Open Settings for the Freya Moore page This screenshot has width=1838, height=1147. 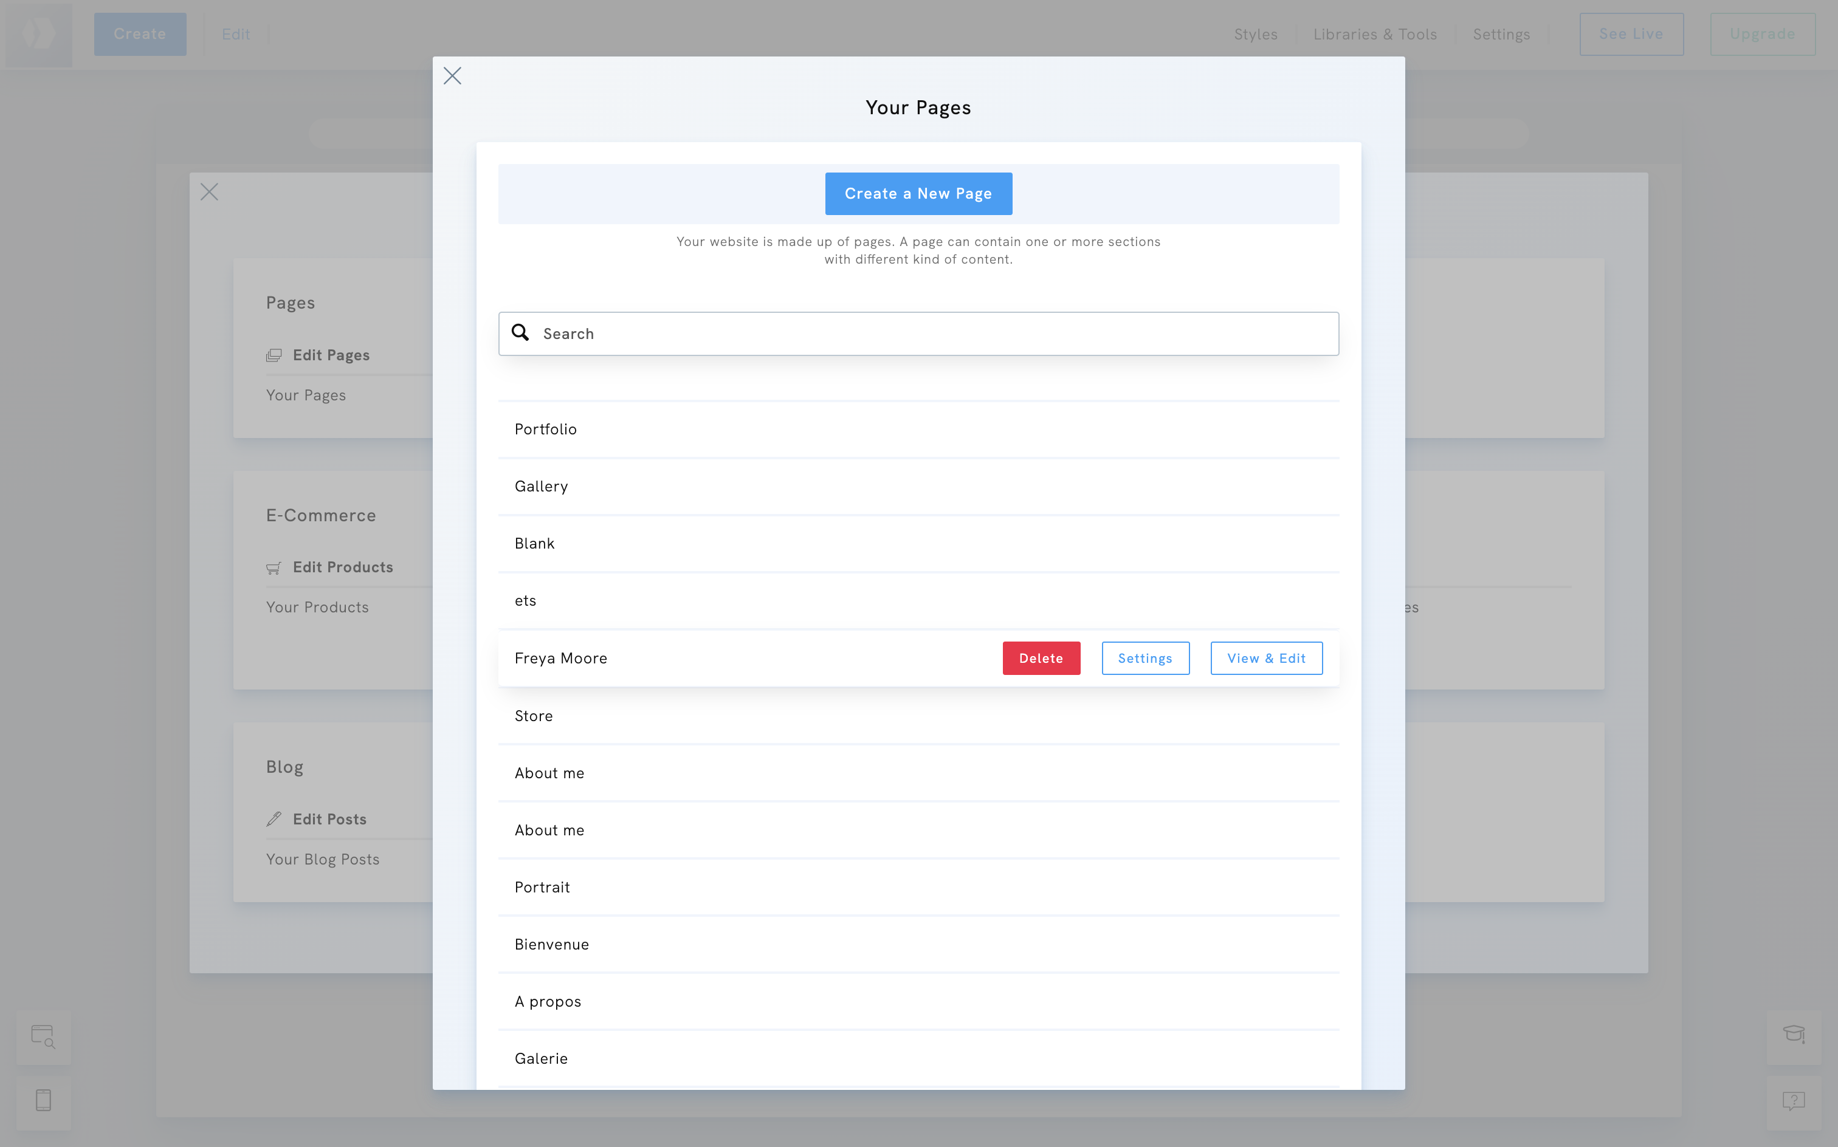1145,658
